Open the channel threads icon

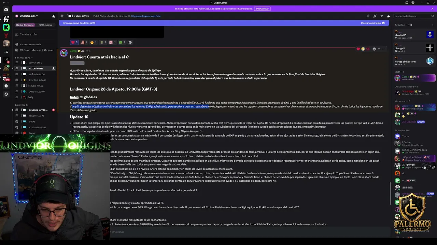(368, 16)
